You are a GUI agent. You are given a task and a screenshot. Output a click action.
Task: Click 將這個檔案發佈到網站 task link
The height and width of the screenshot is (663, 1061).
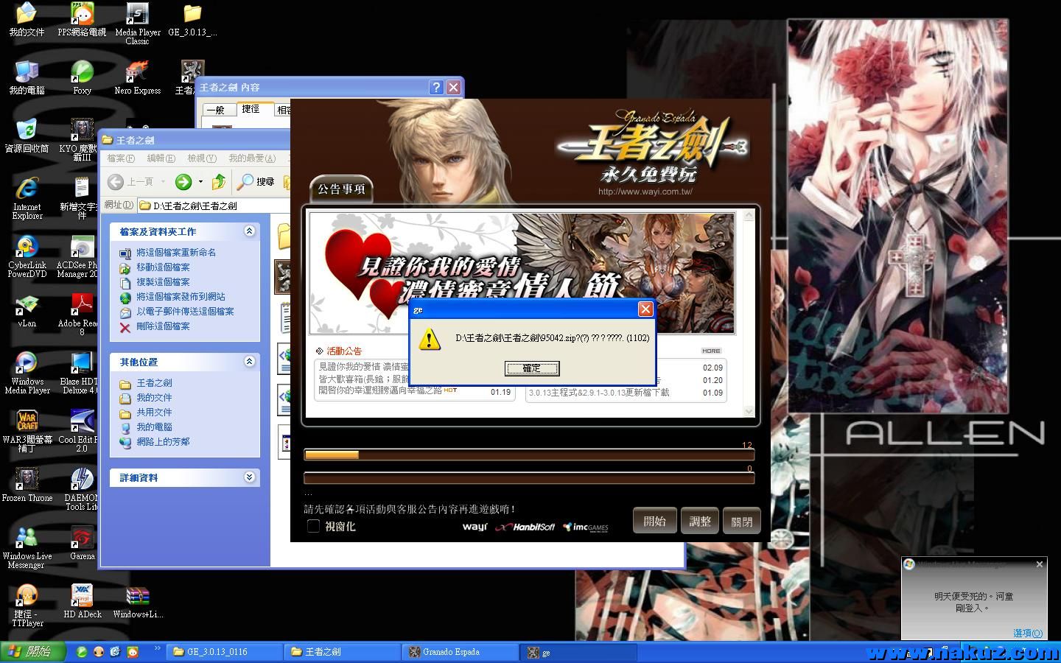(x=181, y=296)
